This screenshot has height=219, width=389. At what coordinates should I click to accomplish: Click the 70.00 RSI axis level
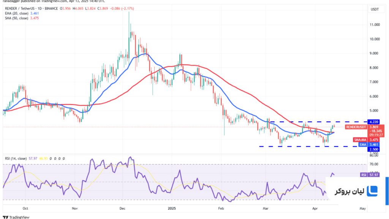coord(374,164)
